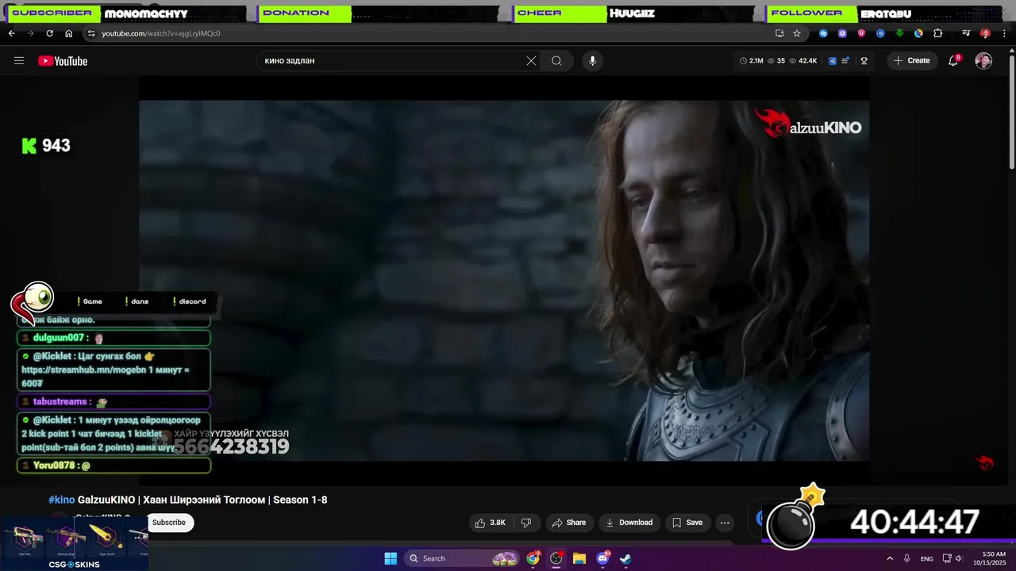The width and height of the screenshot is (1016, 571).
Task: Click the browser address bar URL
Action: click(x=161, y=33)
